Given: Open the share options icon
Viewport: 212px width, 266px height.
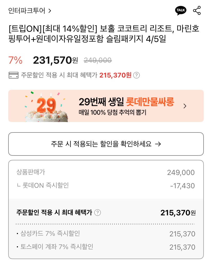Looking at the screenshot, I should 197,10.
